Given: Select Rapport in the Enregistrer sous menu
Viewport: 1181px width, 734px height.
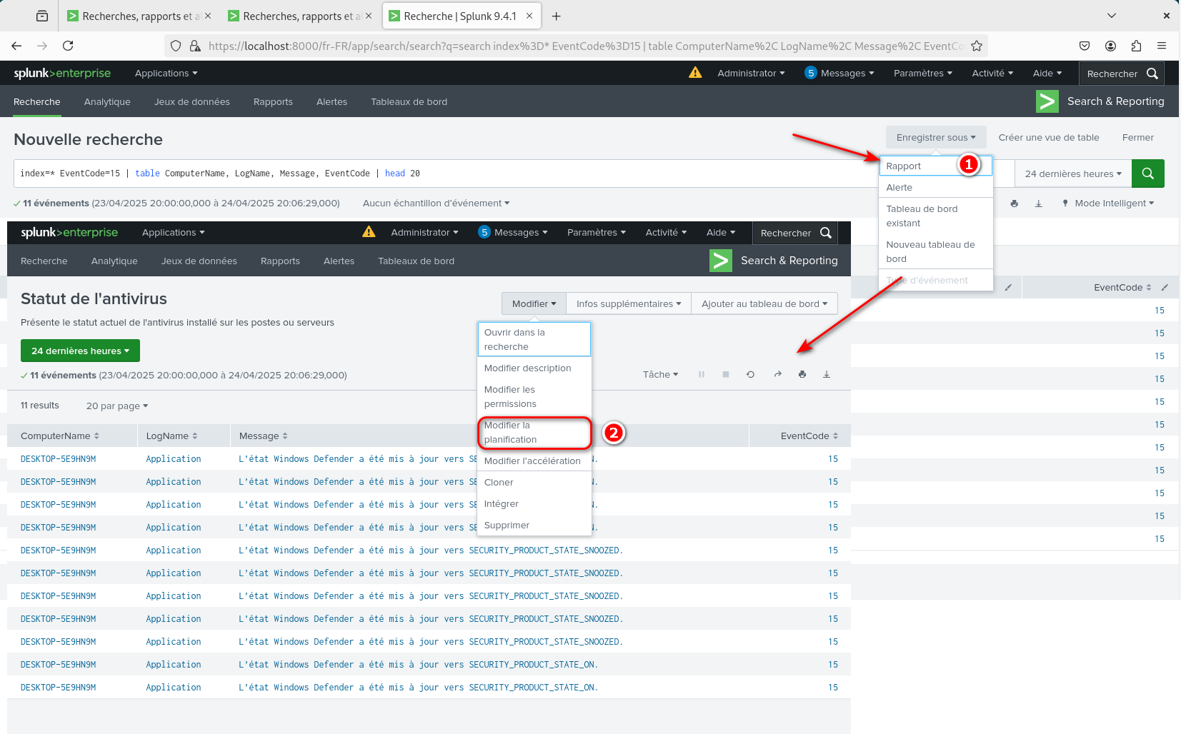Looking at the screenshot, I should coord(936,166).
